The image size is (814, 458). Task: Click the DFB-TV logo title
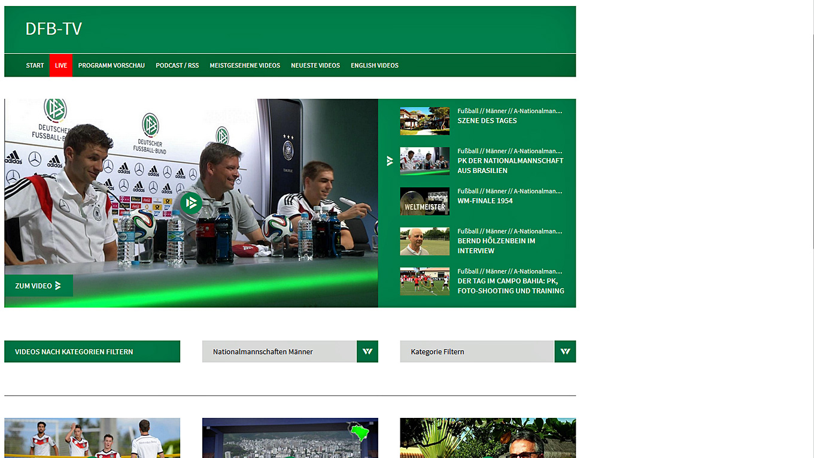53,29
